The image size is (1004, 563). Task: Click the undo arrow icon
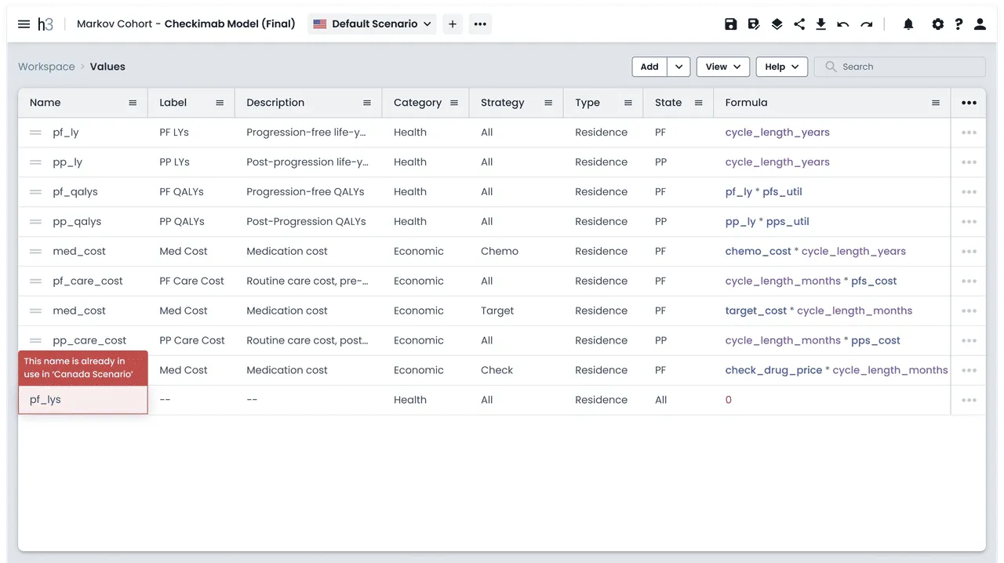coord(843,24)
